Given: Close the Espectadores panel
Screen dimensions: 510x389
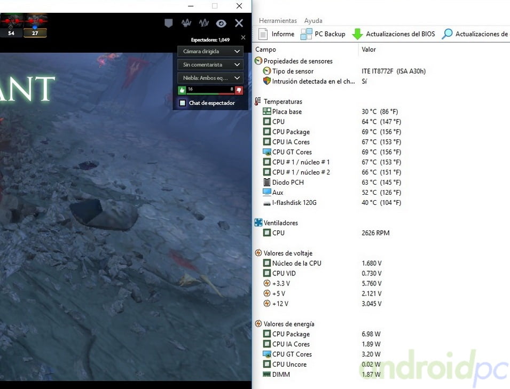Looking at the screenshot, I should coord(244,38).
